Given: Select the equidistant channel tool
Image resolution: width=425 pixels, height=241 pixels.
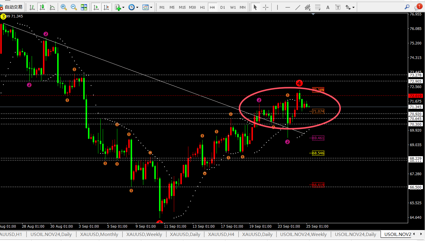Looking at the screenshot, I should coord(308,7).
